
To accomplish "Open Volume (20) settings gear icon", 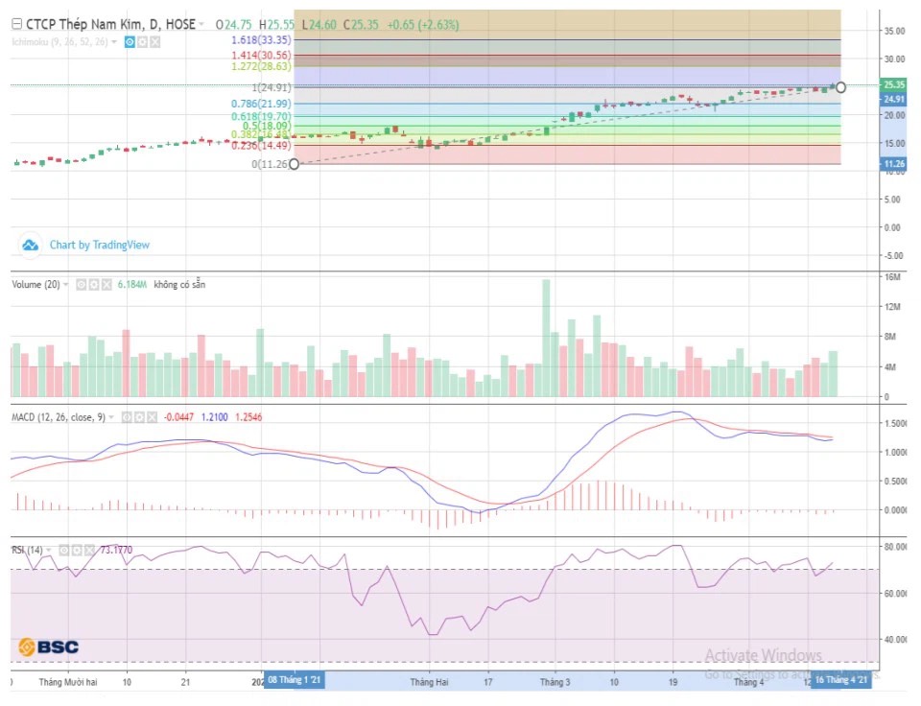I will point(93,285).
